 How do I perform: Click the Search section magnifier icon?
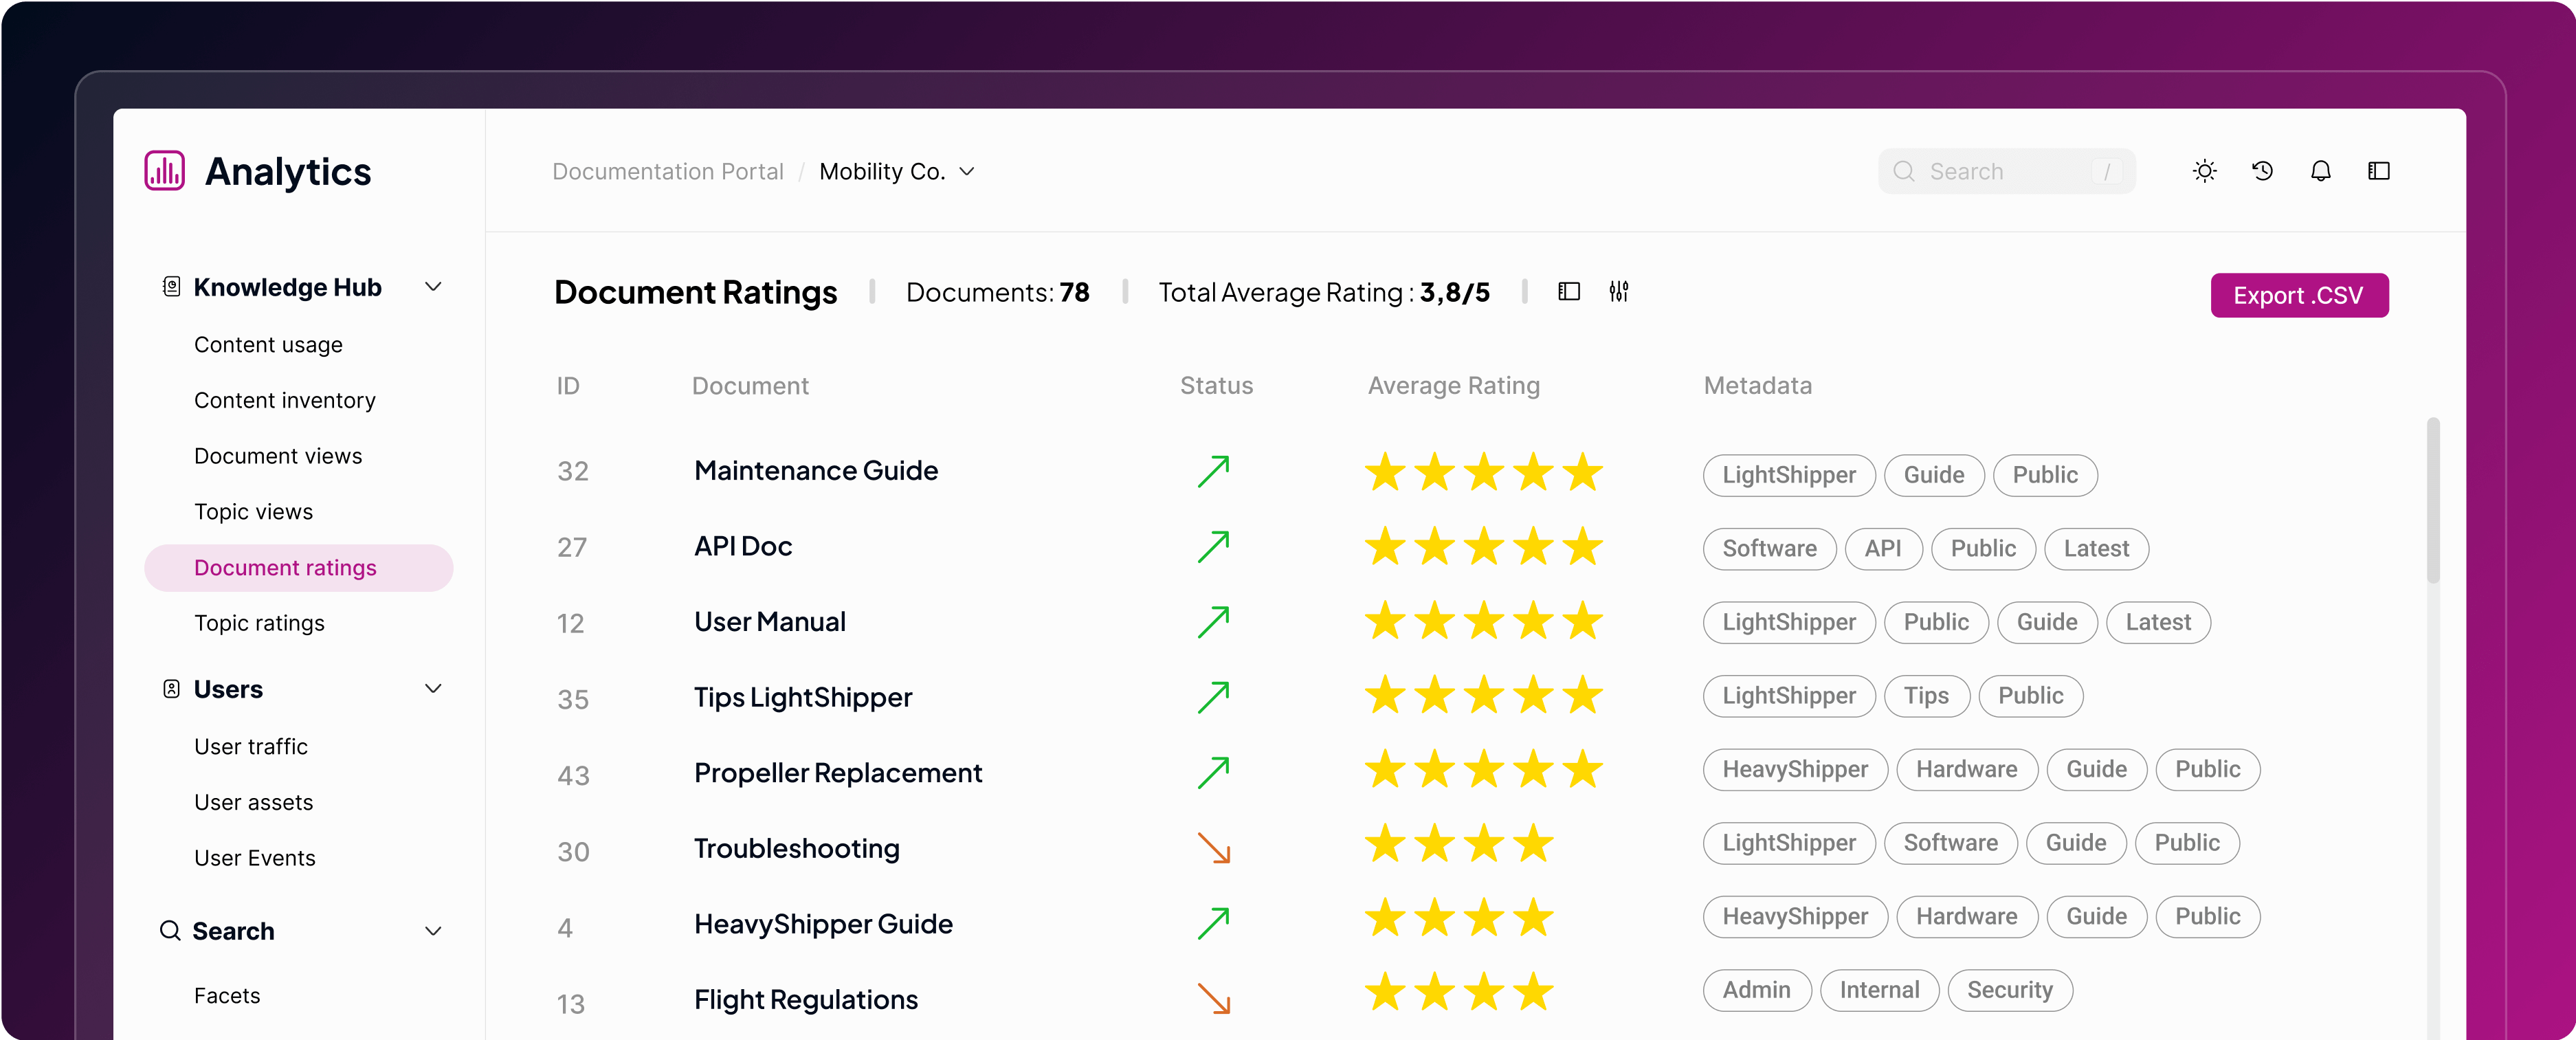coord(171,931)
